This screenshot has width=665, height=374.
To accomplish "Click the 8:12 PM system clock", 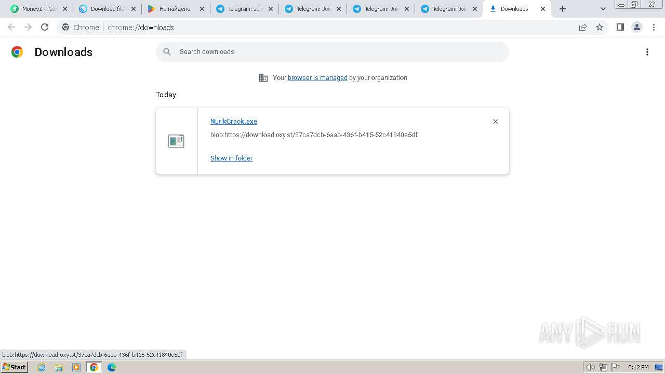I will pos(638,367).
